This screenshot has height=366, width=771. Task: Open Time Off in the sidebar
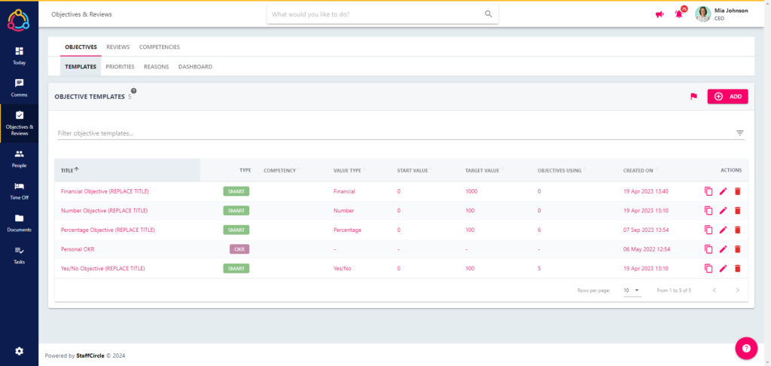(x=19, y=191)
